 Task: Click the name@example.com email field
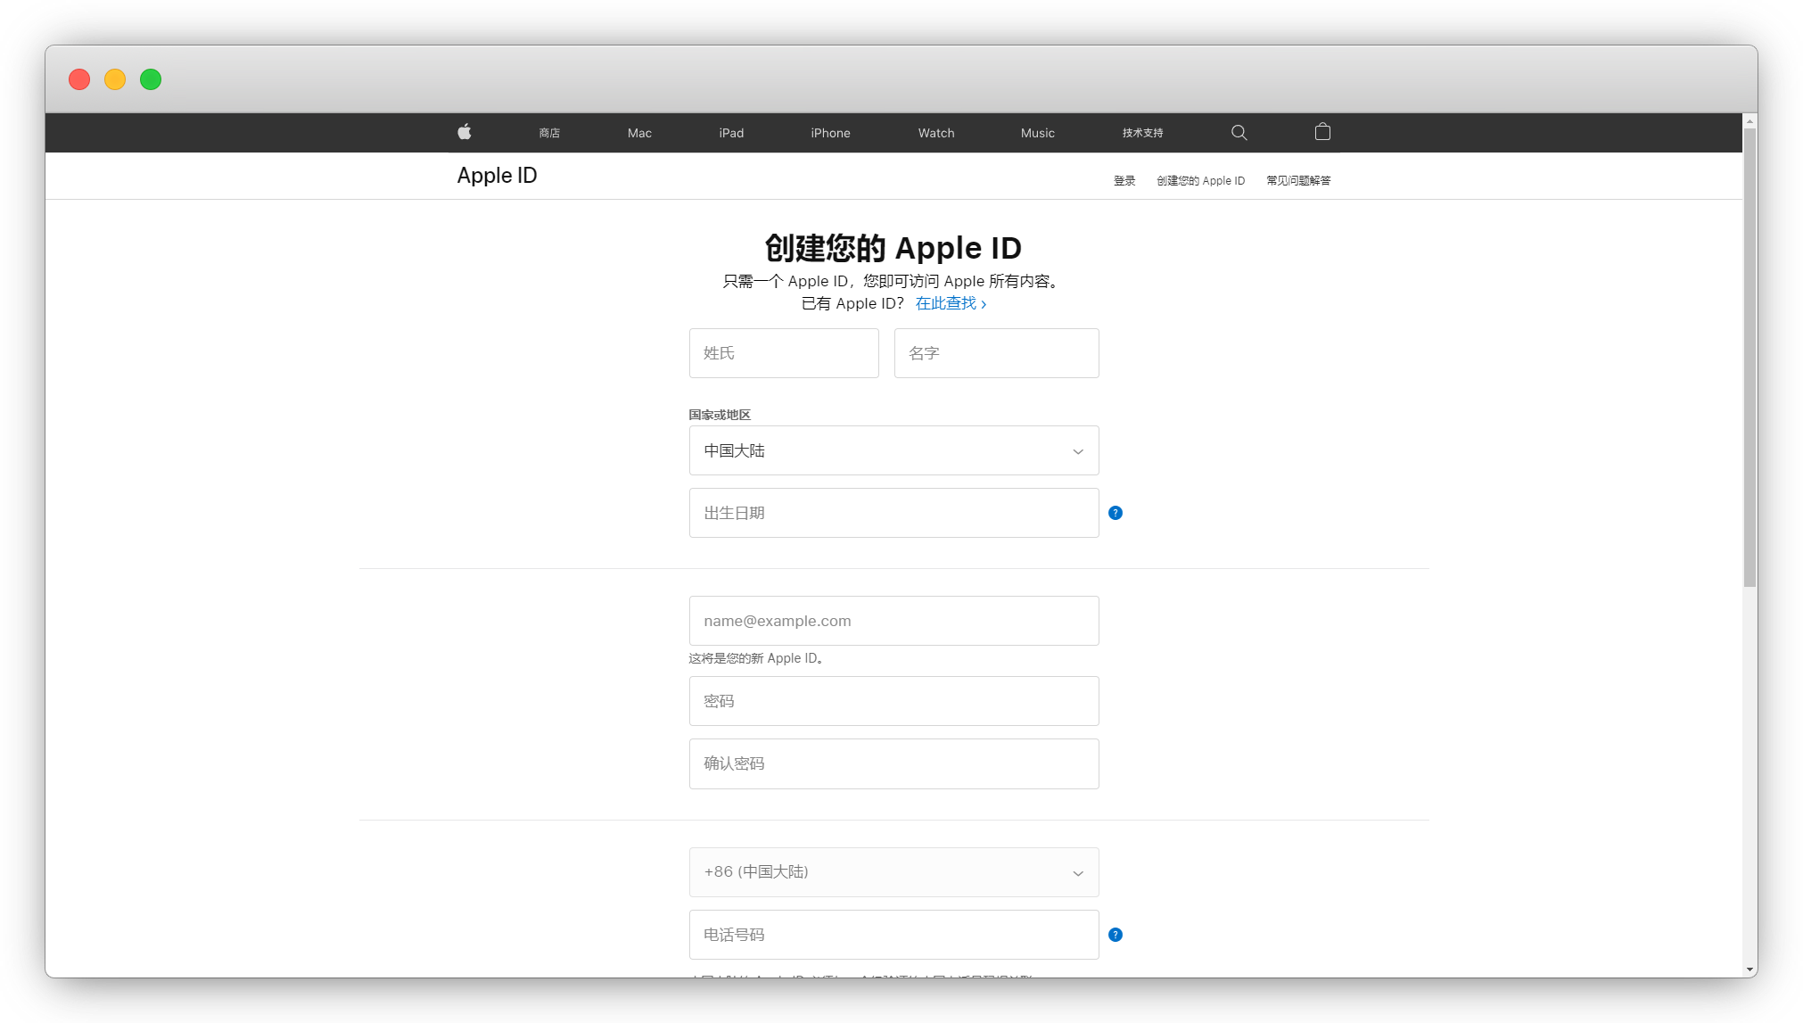pos(893,621)
